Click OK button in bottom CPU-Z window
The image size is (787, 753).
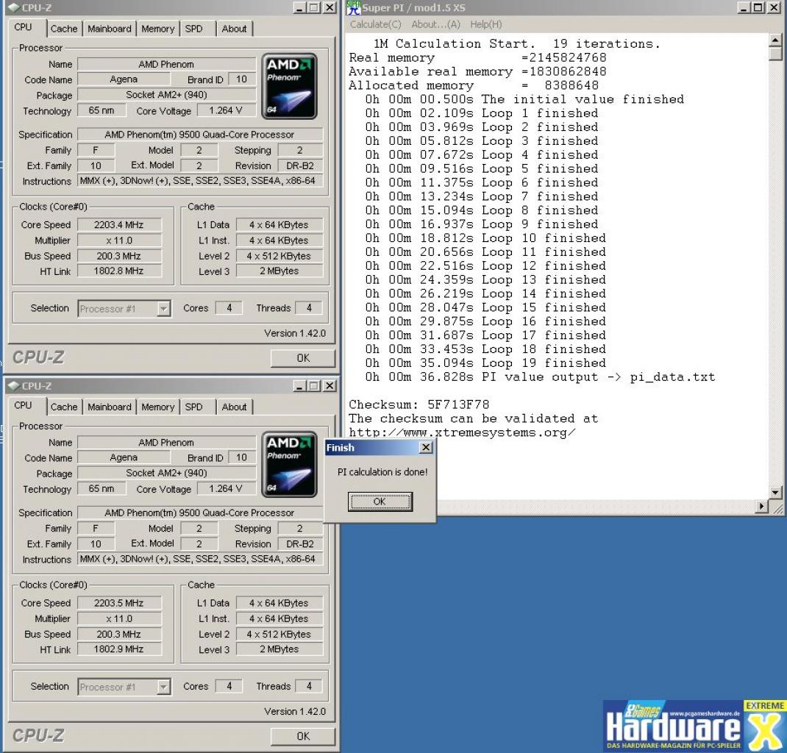pyautogui.click(x=302, y=736)
